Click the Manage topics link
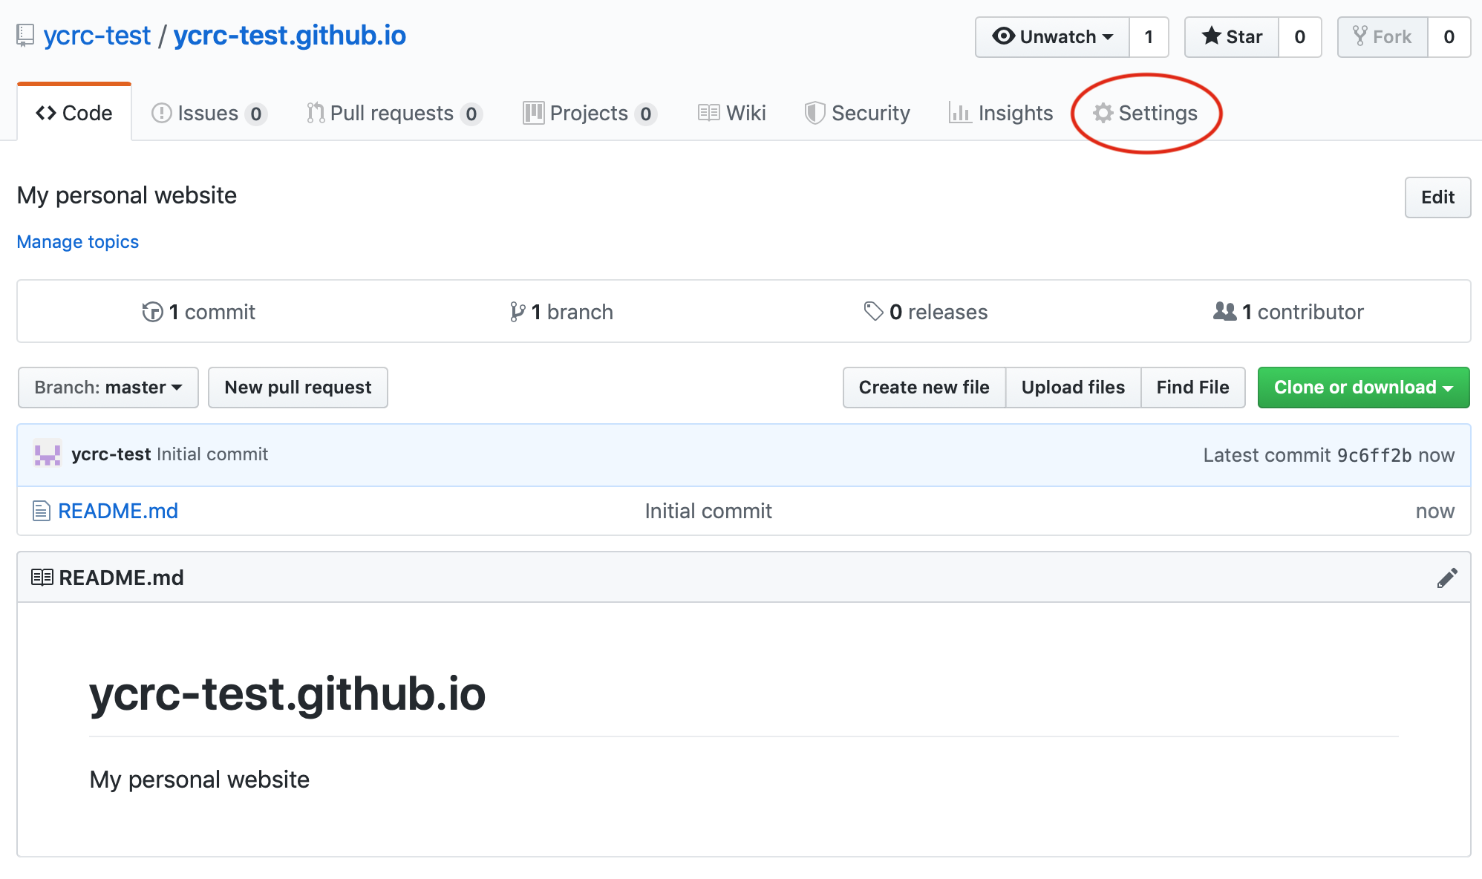 (x=76, y=242)
